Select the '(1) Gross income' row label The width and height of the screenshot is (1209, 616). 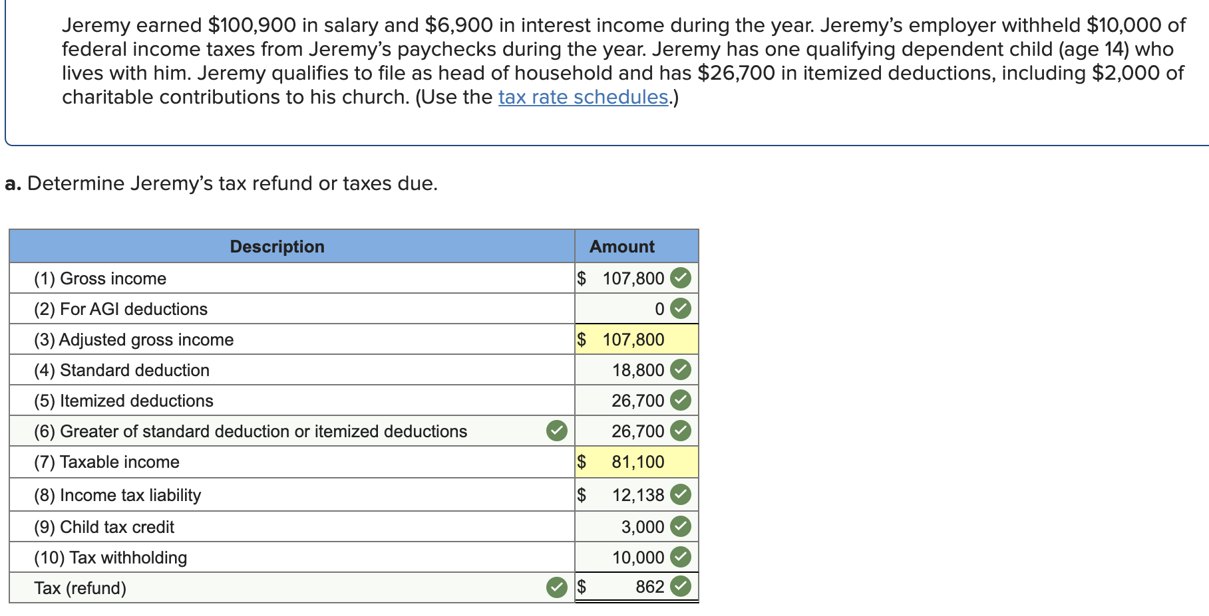tap(100, 278)
